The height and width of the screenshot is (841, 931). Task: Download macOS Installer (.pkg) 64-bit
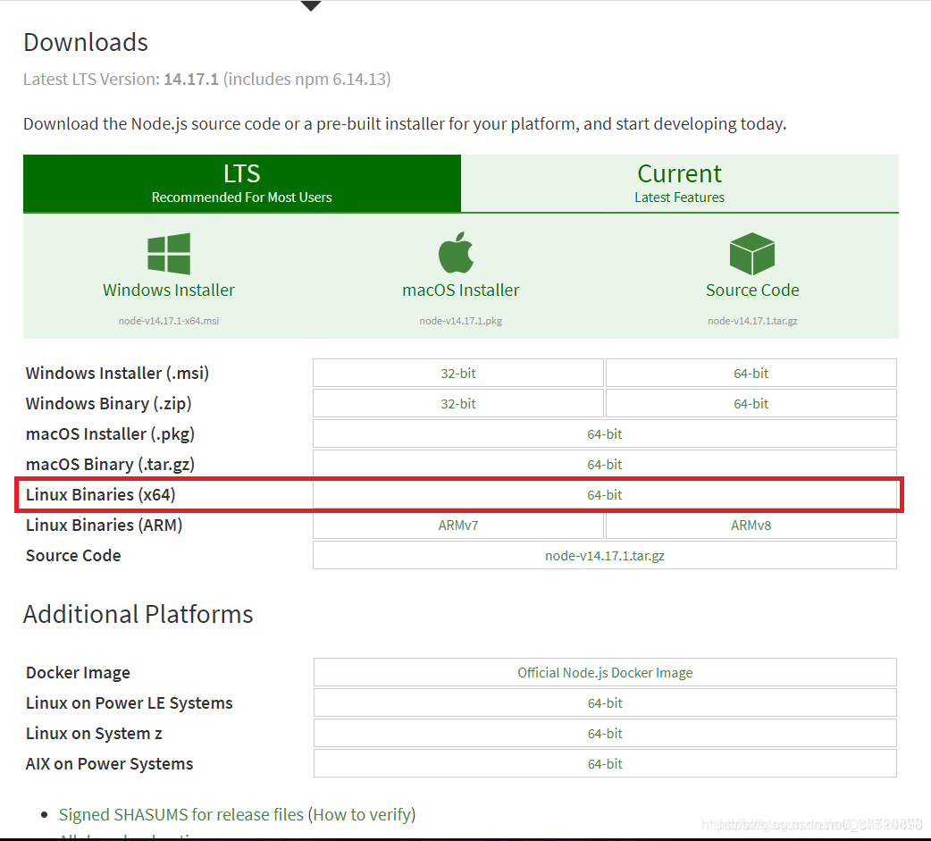tap(605, 433)
